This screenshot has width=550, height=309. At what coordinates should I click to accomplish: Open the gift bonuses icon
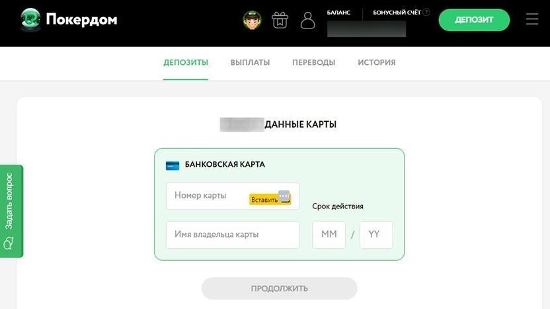point(280,20)
